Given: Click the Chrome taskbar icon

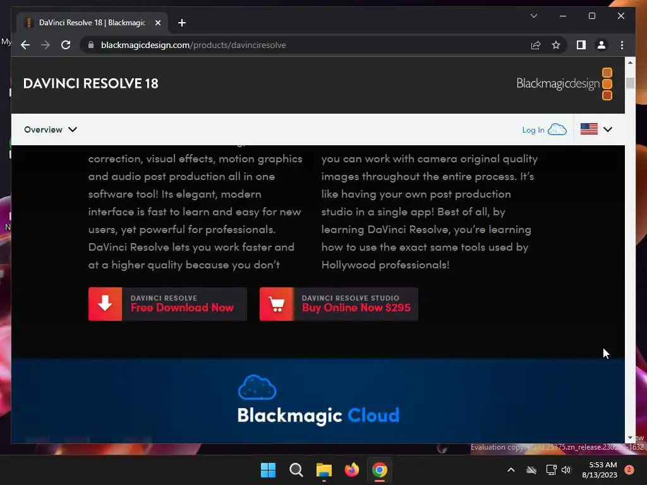Looking at the screenshot, I should coord(380,470).
